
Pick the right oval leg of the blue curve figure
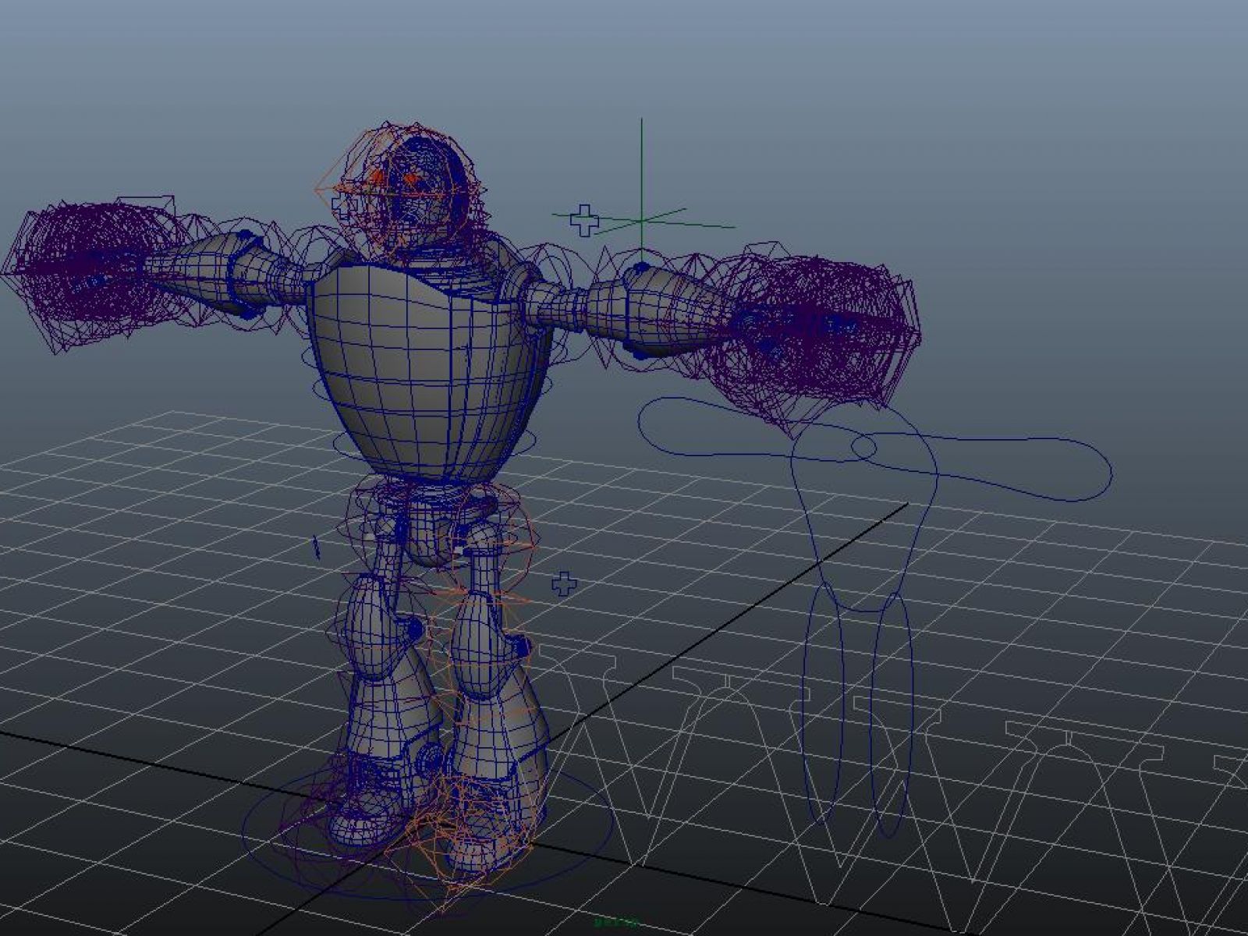point(891,715)
